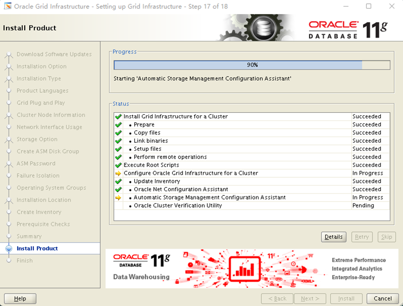The height and width of the screenshot is (306, 403).
Task: Select the Execute Root Scripts row label
Action: 151,165
